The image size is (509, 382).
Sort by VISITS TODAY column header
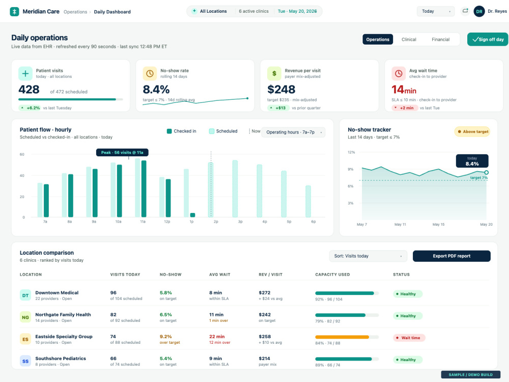pyautogui.click(x=125, y=275)
